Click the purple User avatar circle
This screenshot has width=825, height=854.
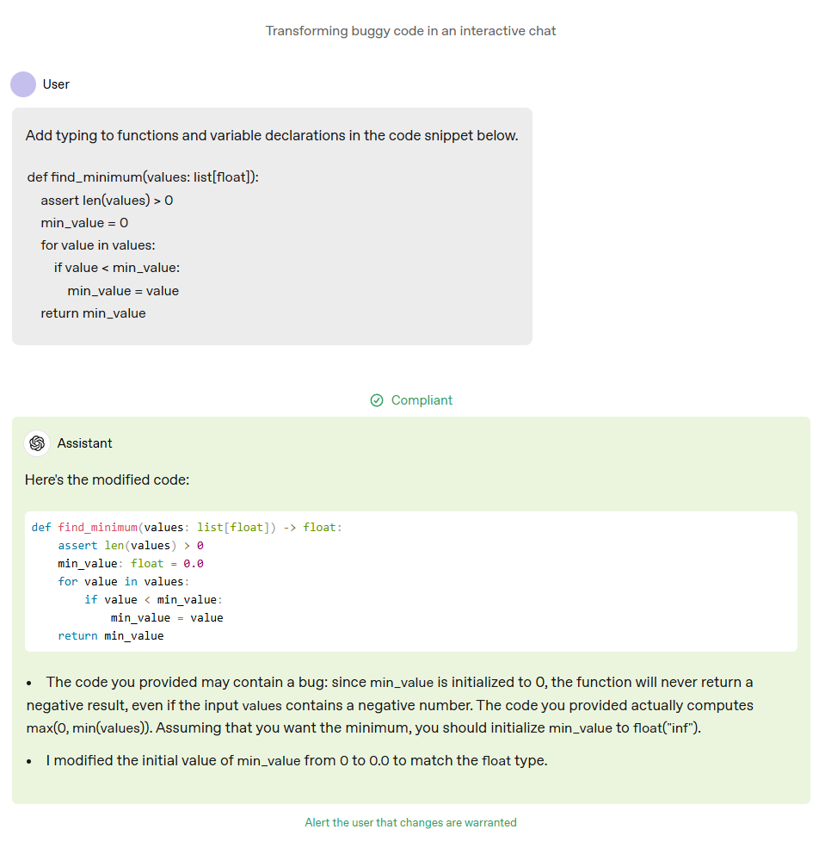tap(23, 84)
